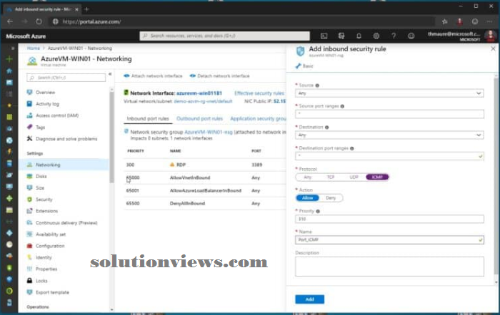Switch to Inbound port rules tab
The width and height of the screenshot is (500, 315).
click(x=148, y=118)
